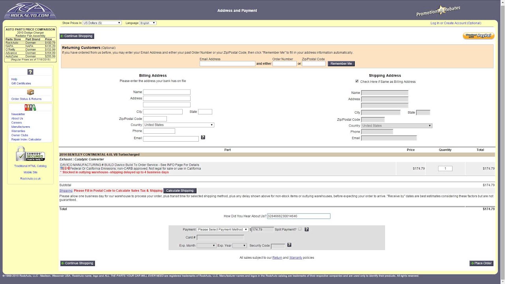Click the US flag icon on Davico part

coord(62,168)
